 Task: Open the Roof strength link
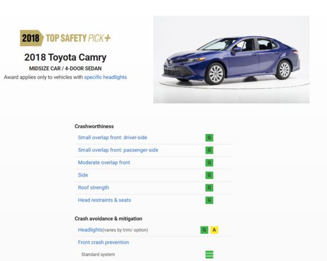pos(94,187)
